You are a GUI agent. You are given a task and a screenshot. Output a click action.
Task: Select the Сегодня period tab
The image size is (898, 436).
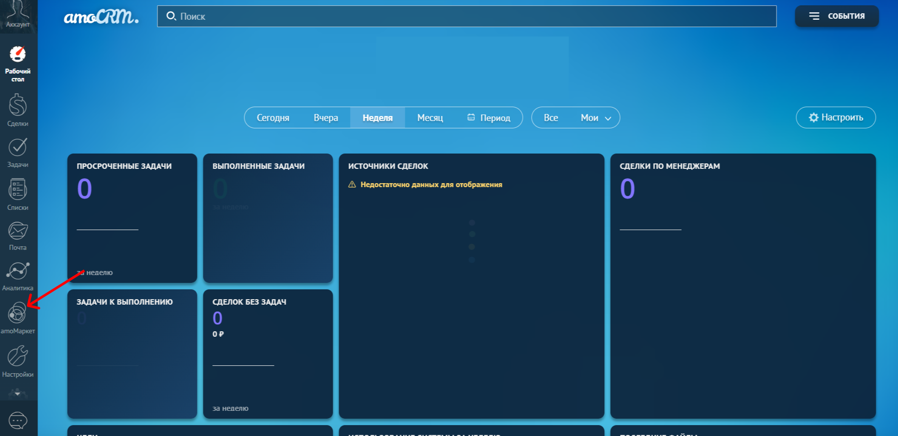tap(273, 118)
